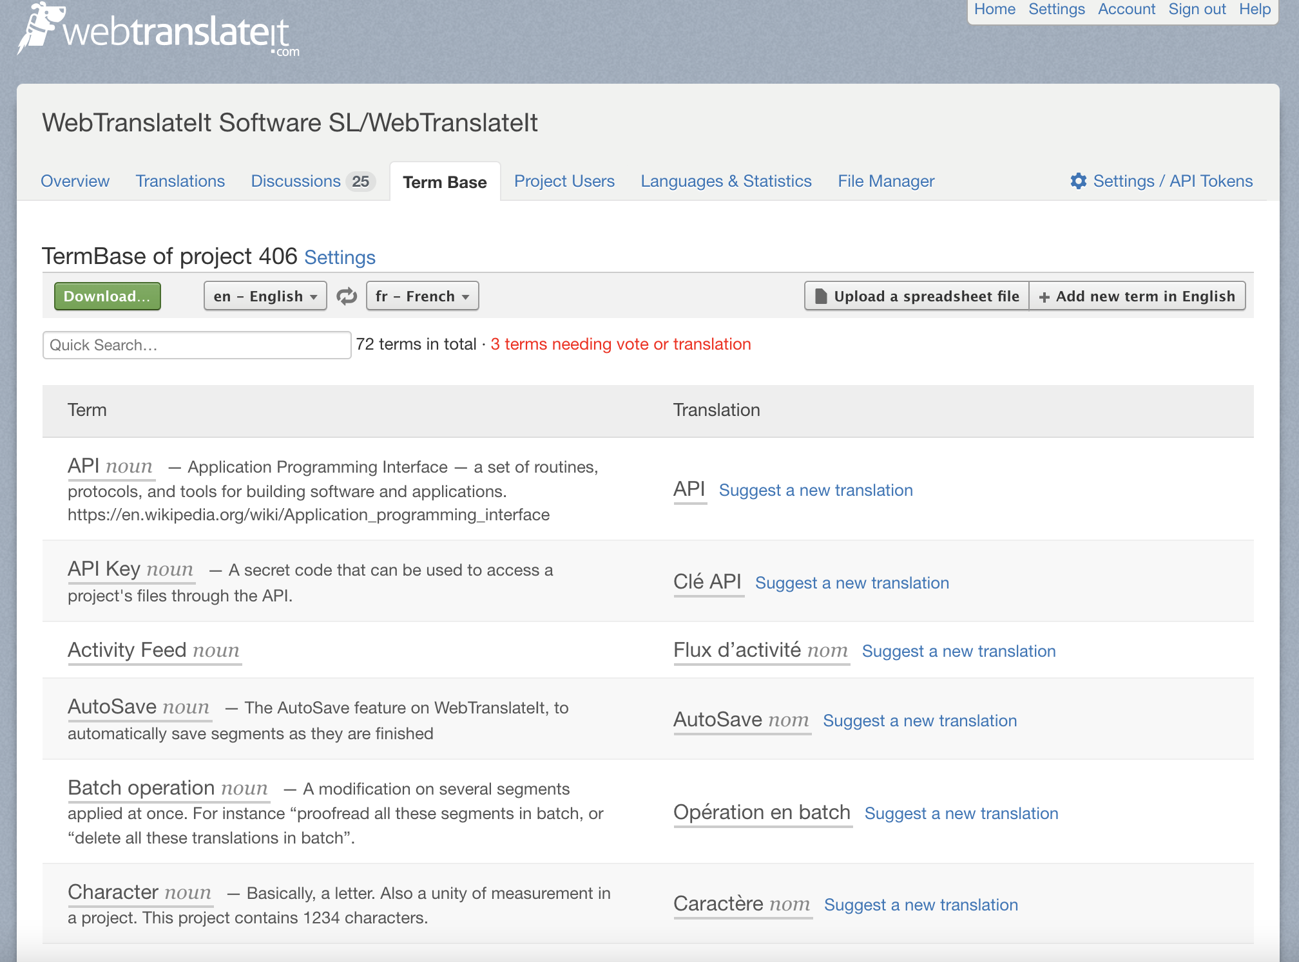Suggest a new translation for AutoSave
Viewport: 1299px width, 962px height.
click(x=919, y=721)
